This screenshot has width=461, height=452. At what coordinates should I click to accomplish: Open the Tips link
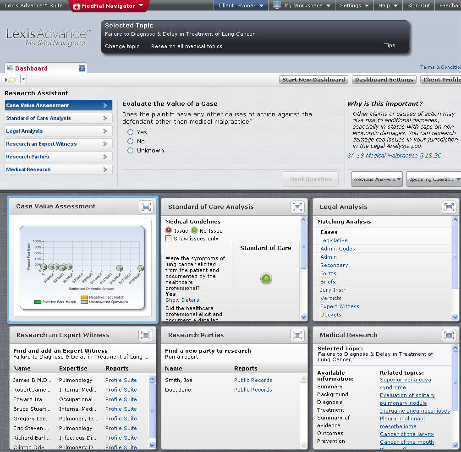coord(390,45)
